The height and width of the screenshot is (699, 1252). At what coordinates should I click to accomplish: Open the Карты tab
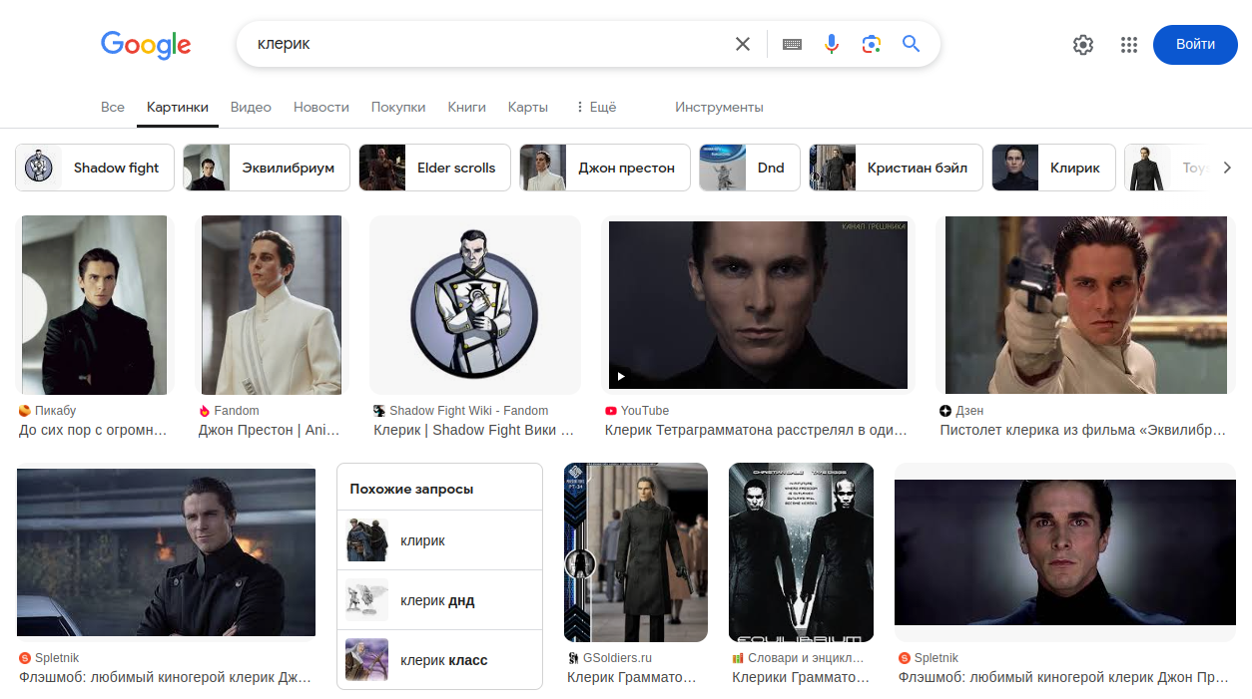point(528,107)
